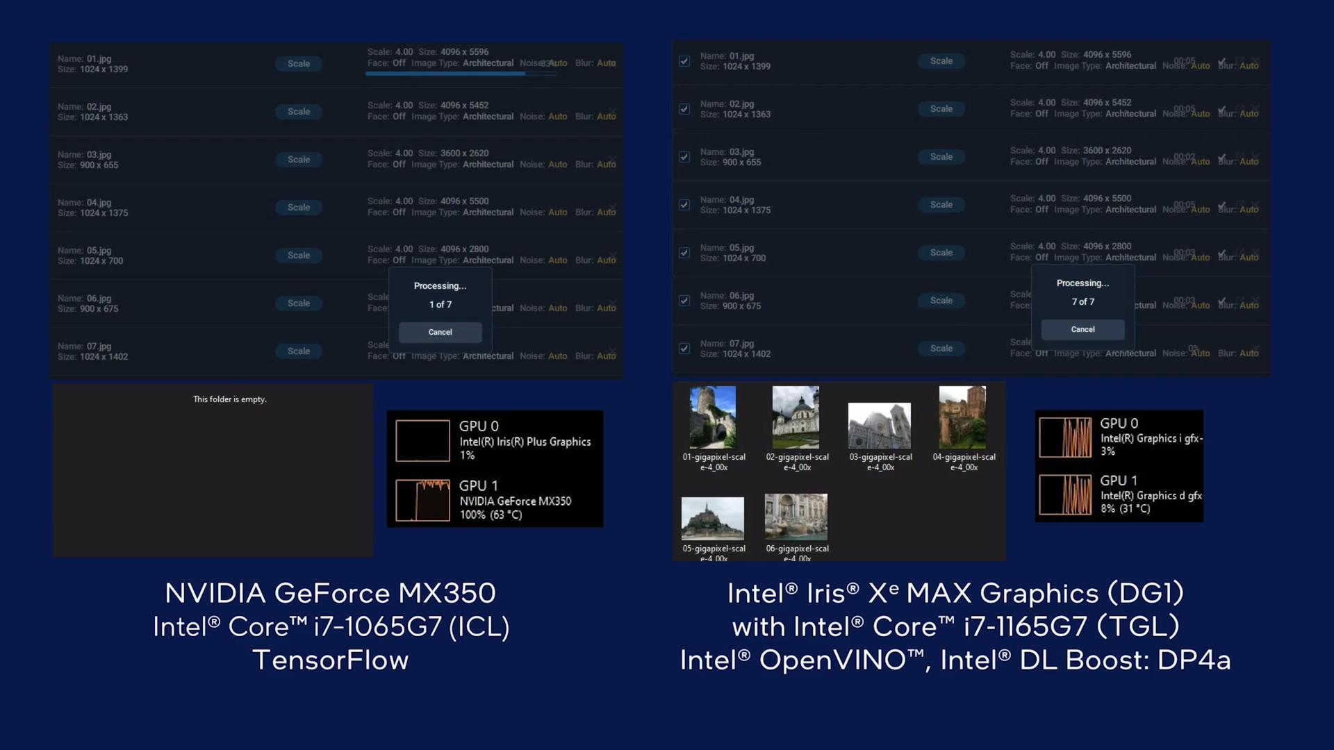Open the 03-gigapixel-scale-4_00x cathedral thumbnail

coord(880,425)
